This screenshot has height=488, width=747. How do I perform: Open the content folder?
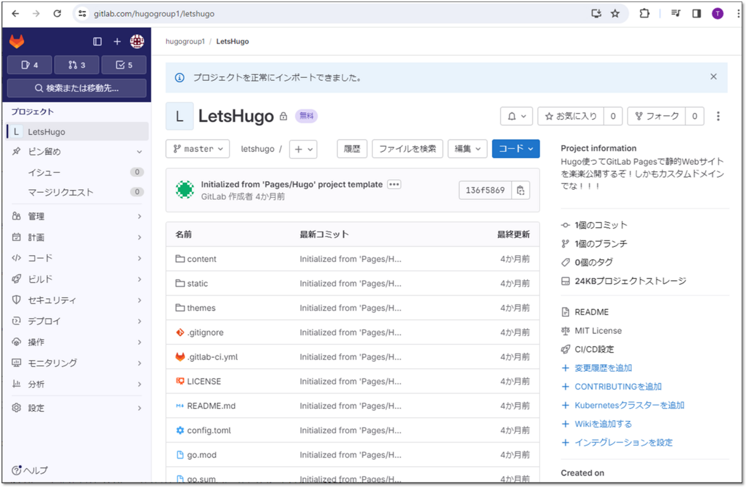[202, 259]
